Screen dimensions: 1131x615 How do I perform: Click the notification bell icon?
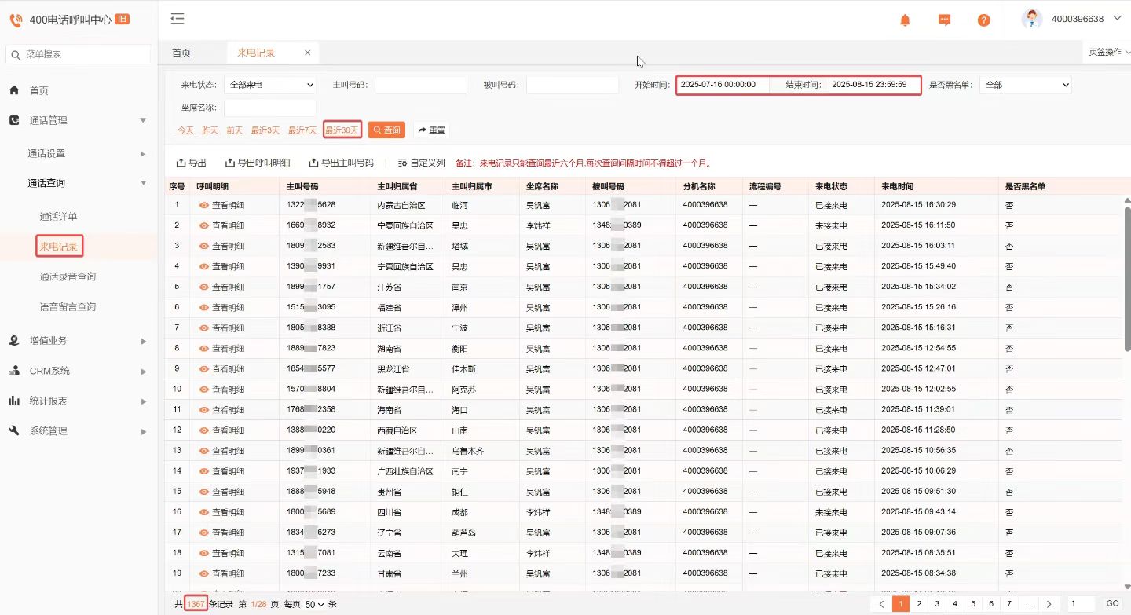tap(905, 20)
